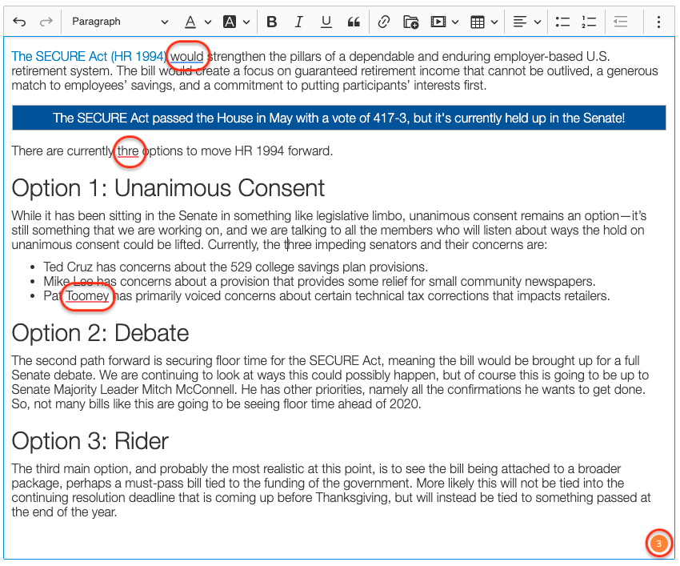680x566 pixels.
Task: Open more toolbar options menu
Action: click(658, 22)
